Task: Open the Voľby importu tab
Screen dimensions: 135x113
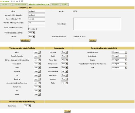Action: pos(20,4)
